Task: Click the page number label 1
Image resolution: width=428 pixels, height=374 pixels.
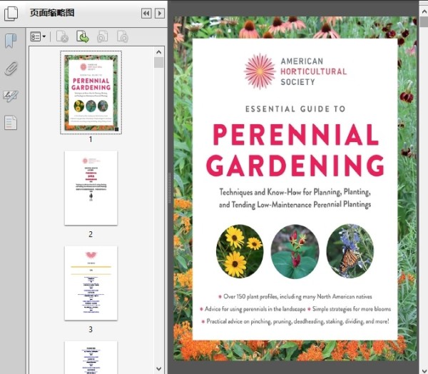Action: coord(91,139)
